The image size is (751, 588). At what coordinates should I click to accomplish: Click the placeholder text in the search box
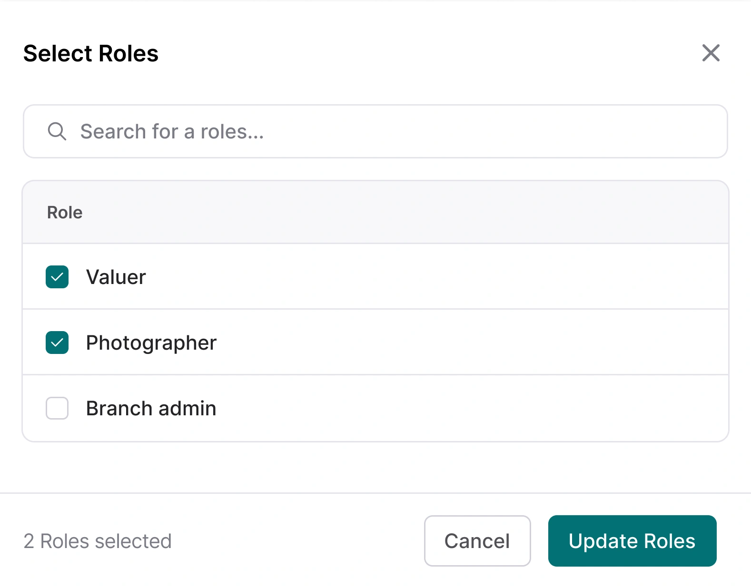pyautogui.click(x=172, y=131)
